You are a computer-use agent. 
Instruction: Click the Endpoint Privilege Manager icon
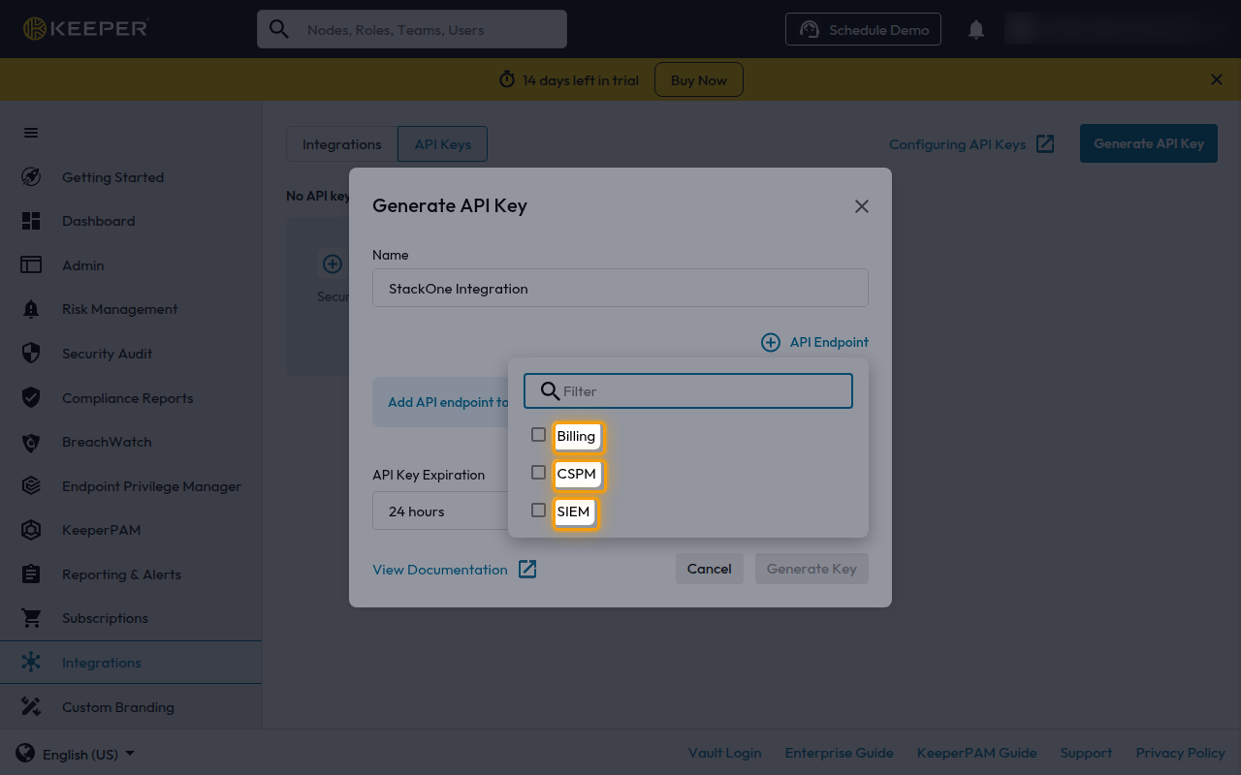(31, 485)
